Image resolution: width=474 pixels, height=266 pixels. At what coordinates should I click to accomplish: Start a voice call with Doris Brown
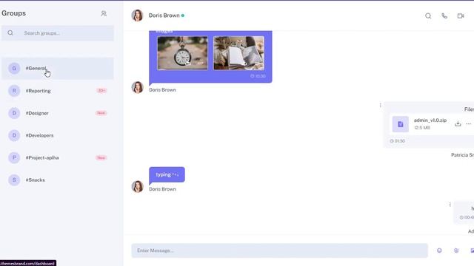(444, 16)
